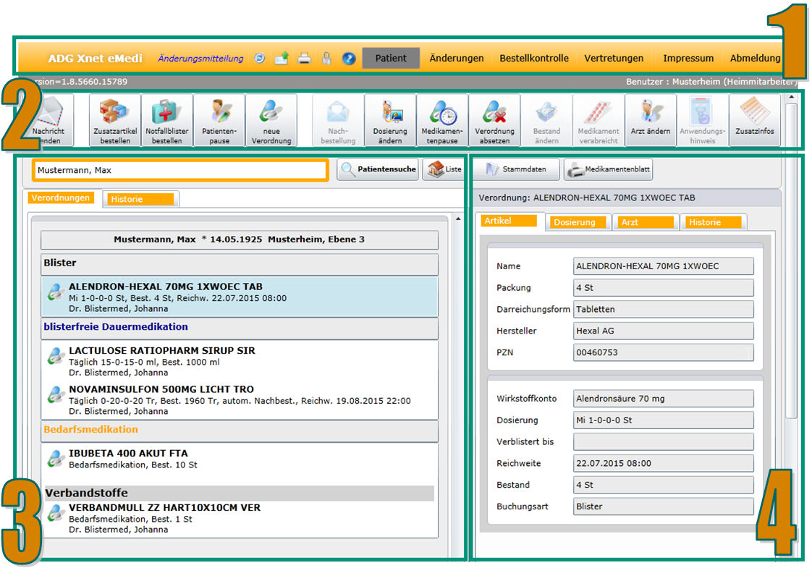Screen dimensions: 812x568
Task: Click the printer icon in header
Action: [x=304, y=59]
